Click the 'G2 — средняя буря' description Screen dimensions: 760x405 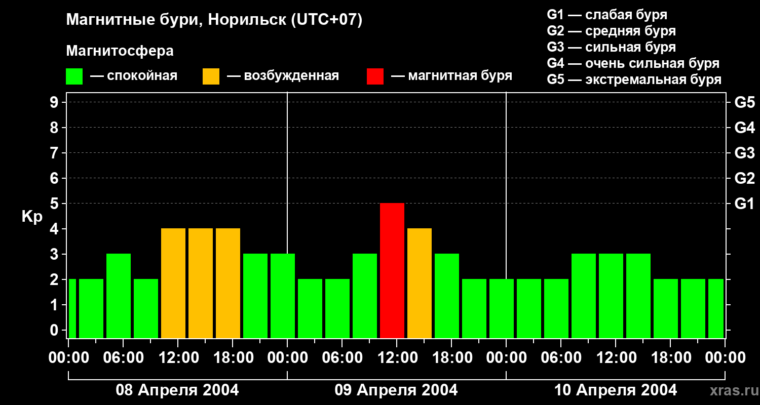pyautogui.click(x=611, y=31)
